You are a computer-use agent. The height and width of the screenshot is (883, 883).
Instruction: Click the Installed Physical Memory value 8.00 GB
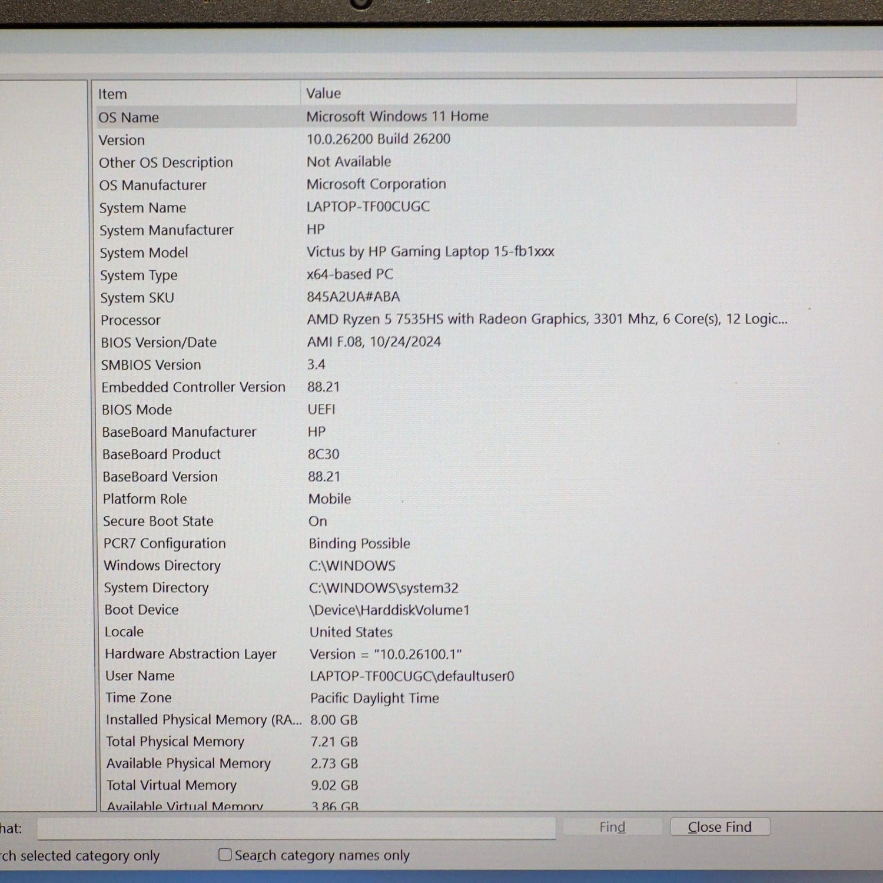tap(334, 720)
